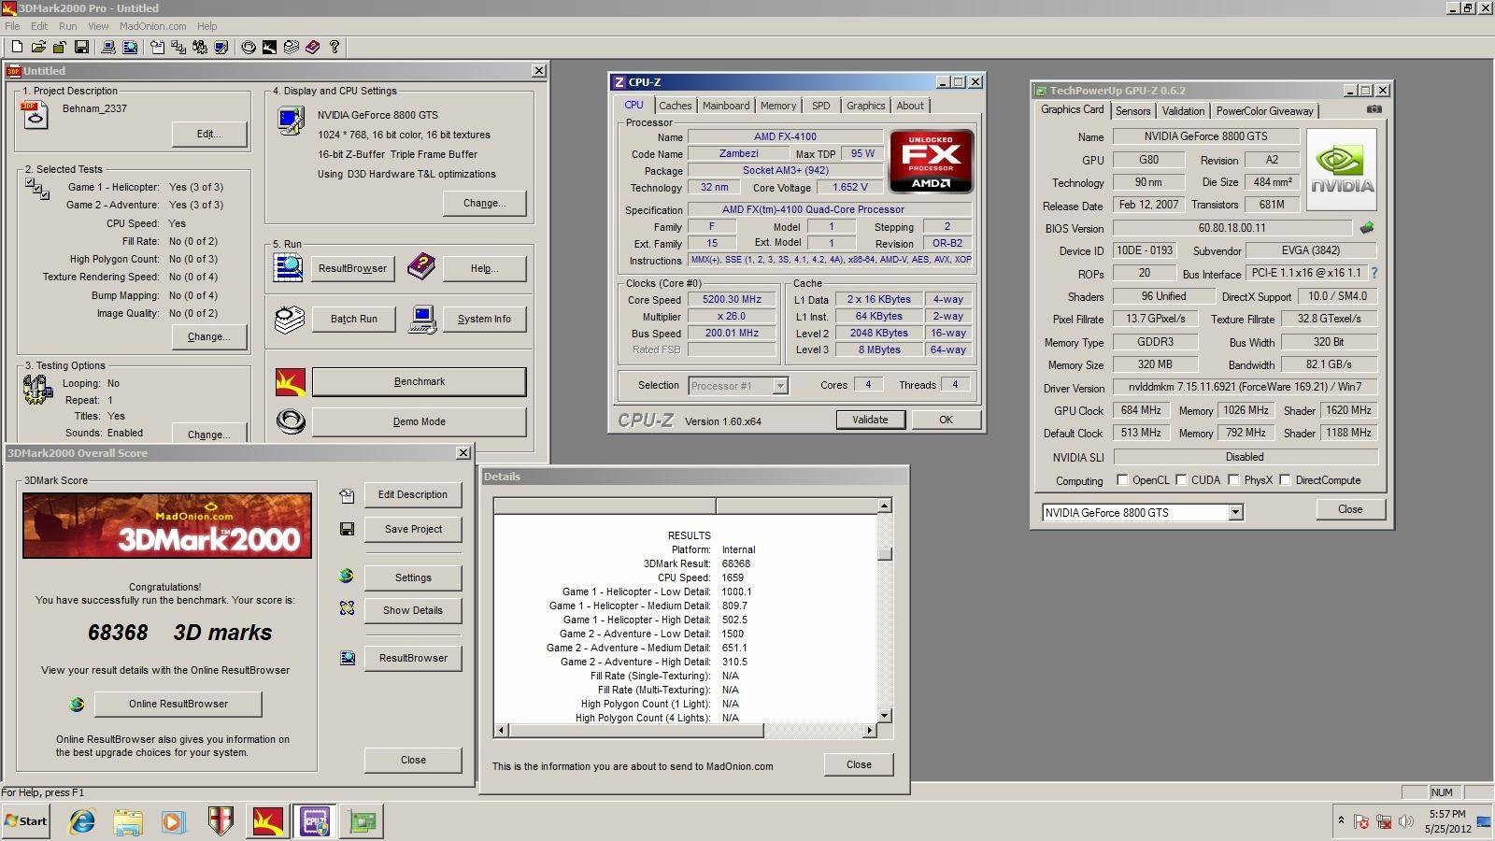The width and height of the screenshot is (1495, 841).
Task: Open Windows Explorer folder in taskbar
Action: point(128,821)
